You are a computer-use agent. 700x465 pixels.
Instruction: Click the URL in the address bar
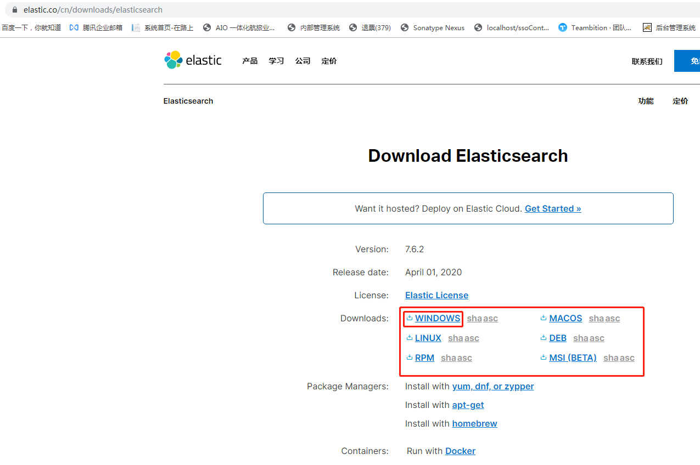93,10
